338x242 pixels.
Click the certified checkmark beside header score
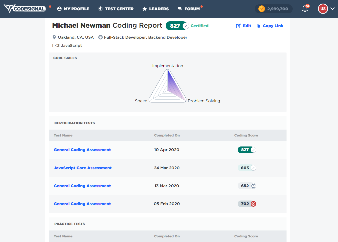pyautogui.click(x=186, y=26)
